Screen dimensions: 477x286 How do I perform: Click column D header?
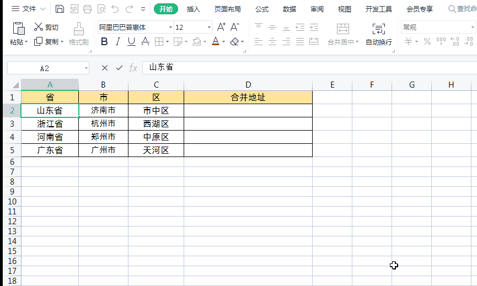point(248,85)
